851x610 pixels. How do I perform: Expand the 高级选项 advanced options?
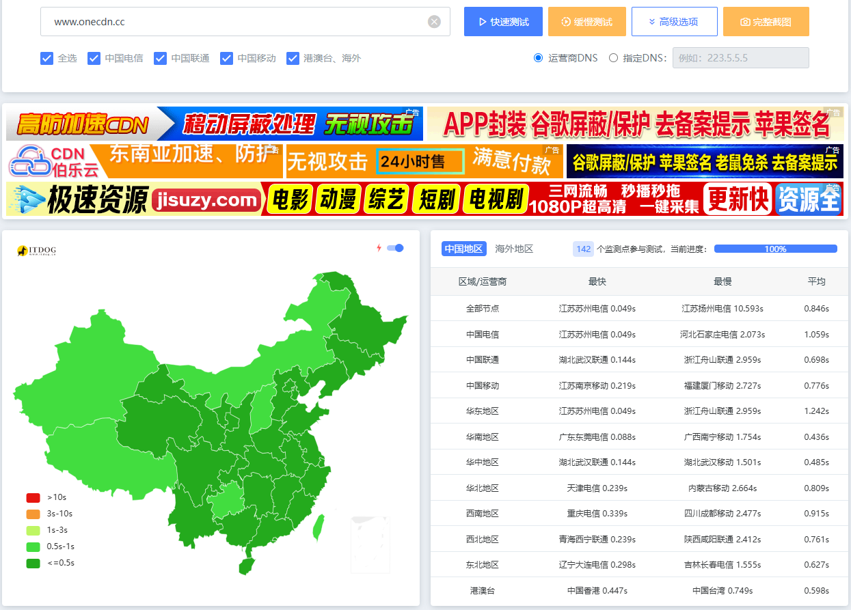(674, 22)
